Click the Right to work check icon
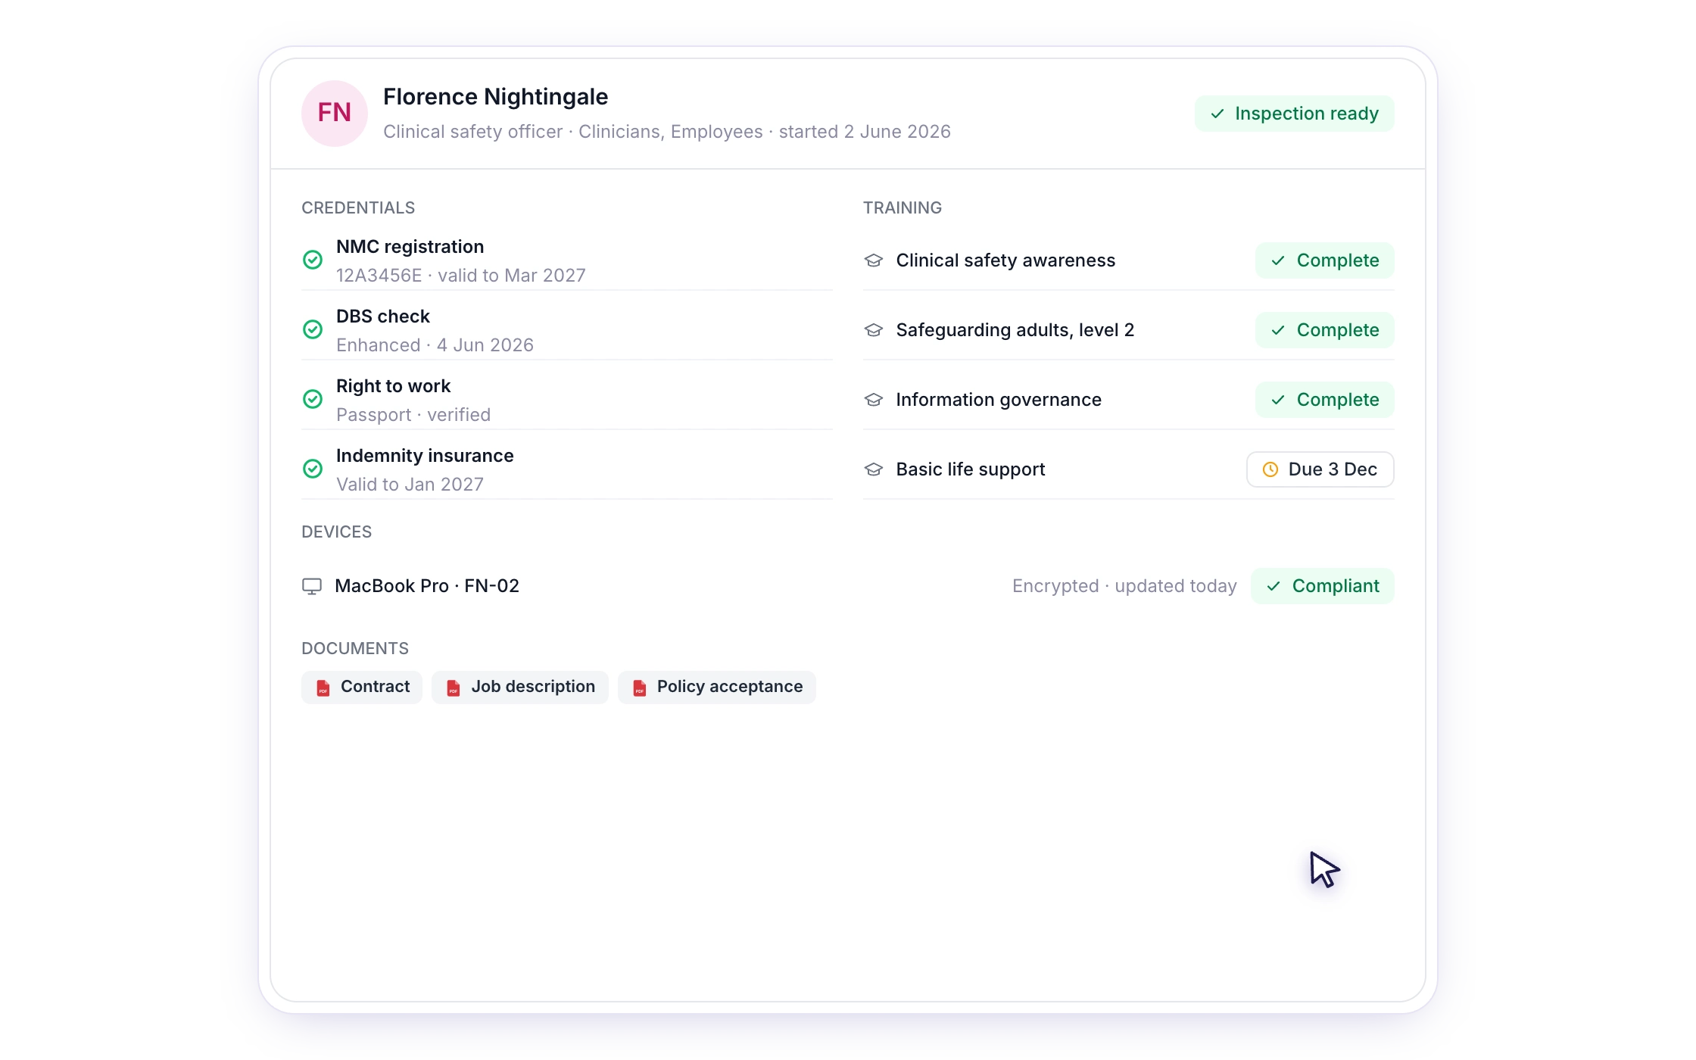Screen dimensions: 1696x1060 pyautogui.click(x=313, y=400)
